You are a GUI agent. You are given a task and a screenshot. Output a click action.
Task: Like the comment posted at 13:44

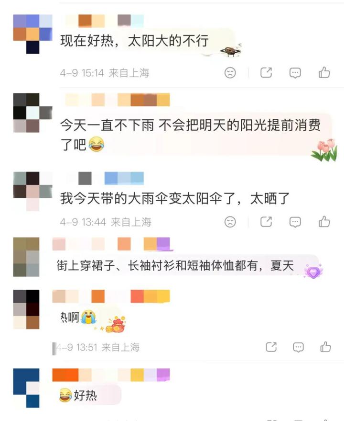(x=324, y=222)
